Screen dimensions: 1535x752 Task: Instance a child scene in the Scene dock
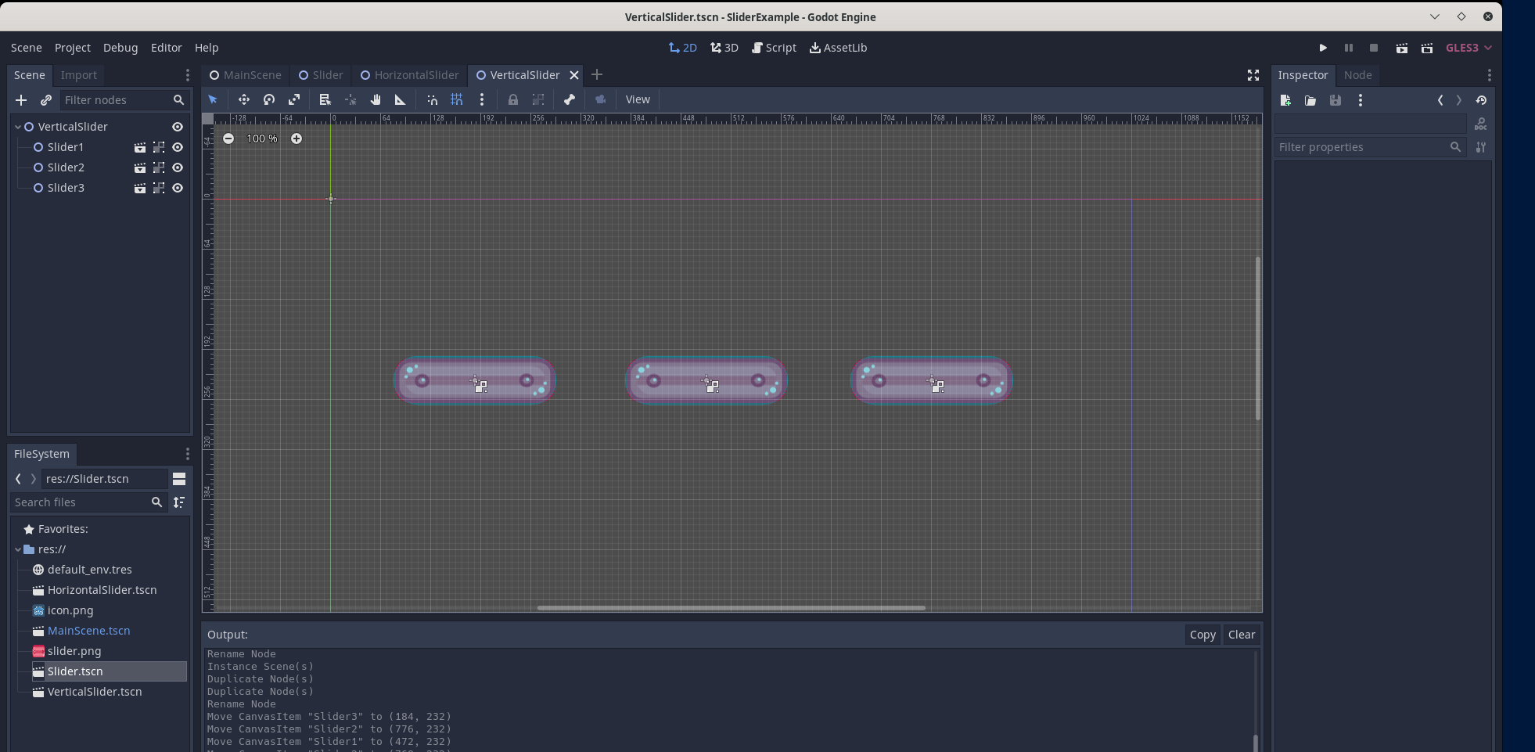(45, 100)
